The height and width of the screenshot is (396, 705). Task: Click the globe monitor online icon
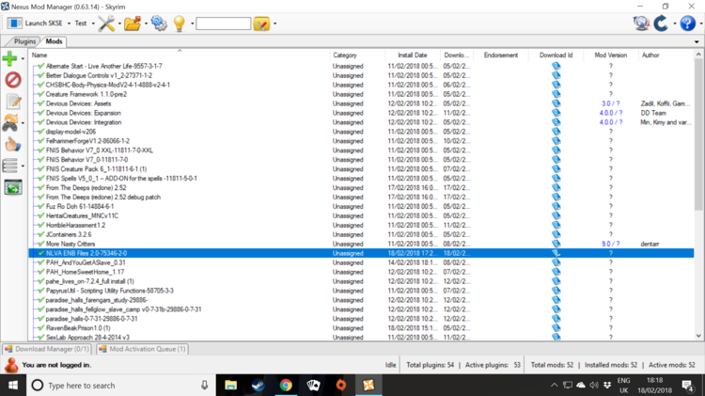641,23
